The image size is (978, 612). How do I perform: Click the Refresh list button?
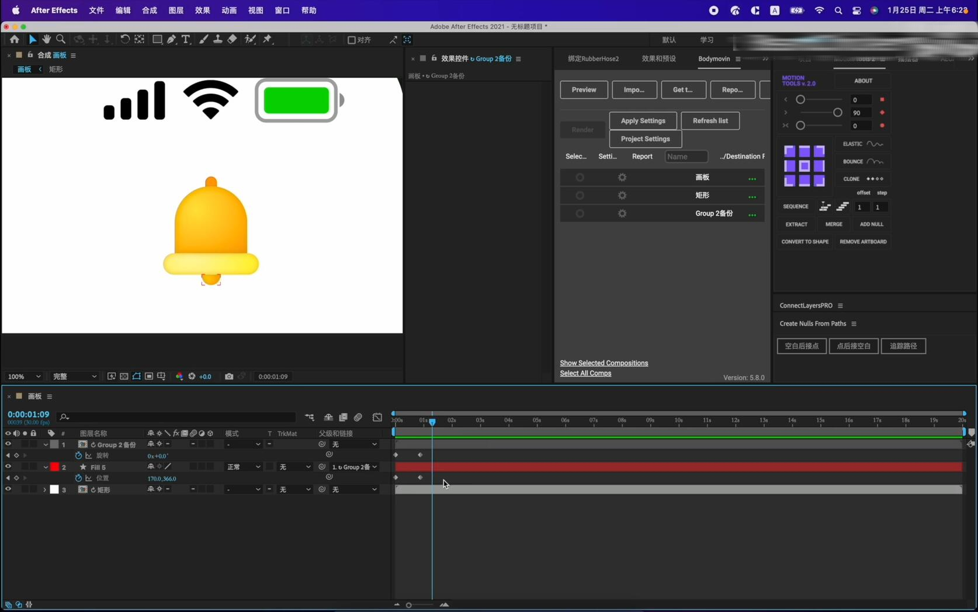[710, 121]
